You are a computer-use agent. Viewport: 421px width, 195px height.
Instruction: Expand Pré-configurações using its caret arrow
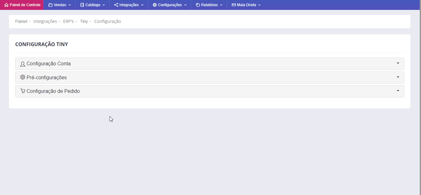coord(398,77)
